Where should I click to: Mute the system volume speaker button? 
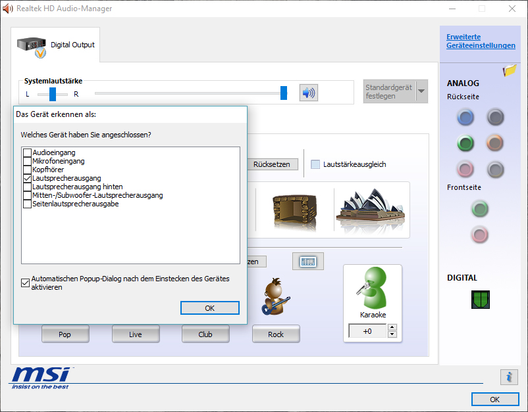[x=309, y=93]
